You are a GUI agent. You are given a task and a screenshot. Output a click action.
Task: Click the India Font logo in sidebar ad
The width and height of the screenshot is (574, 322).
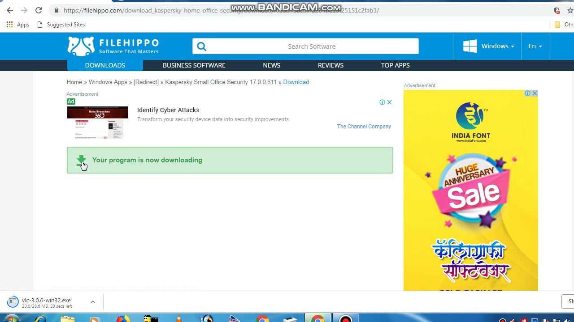coord(471,122)
